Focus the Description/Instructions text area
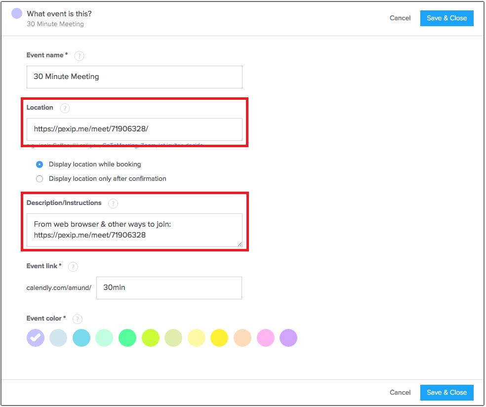The height and width of the screenshot is (407, 486). pyautogui.click(x=134, y=230)
